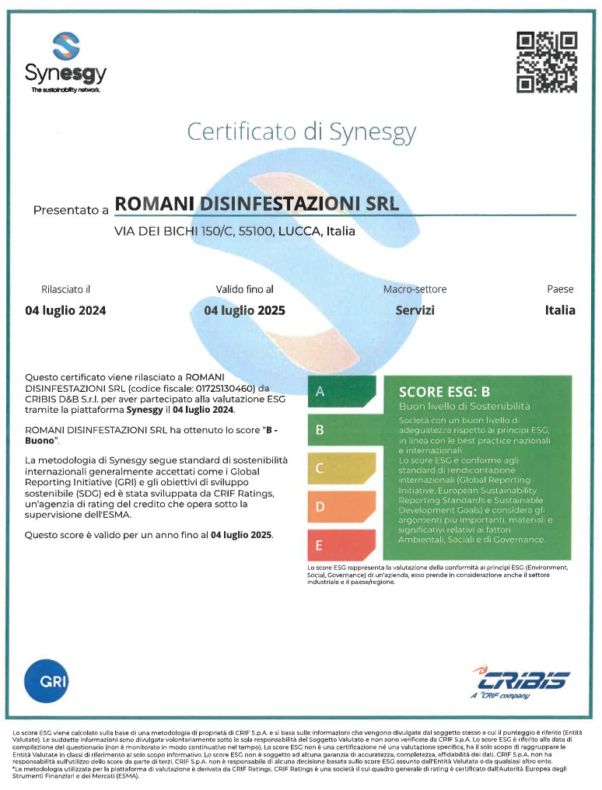This screenshot has width=602, height=790.
Task: Click 'Buon livello di Sostenibilità' subtitle
Action: [464, 406]
